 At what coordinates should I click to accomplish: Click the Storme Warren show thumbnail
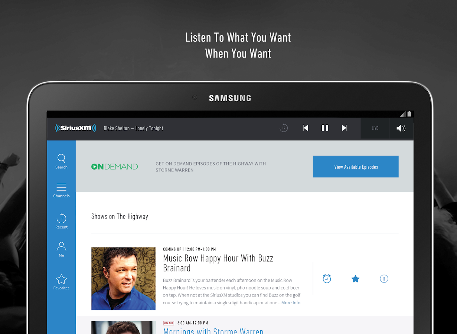pos(123,328)
